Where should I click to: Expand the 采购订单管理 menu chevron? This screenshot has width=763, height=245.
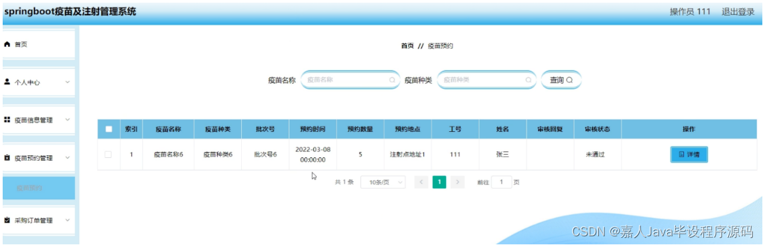click(x=68, y=220)
